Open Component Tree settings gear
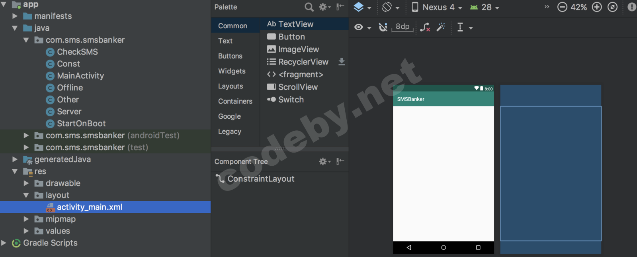Image resolution: width=637 pixels, height=257 pixels. click(x=324, y=161)
